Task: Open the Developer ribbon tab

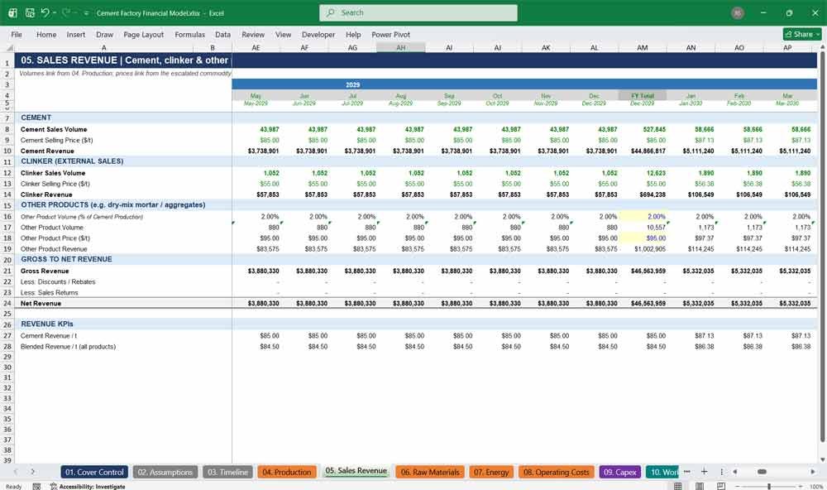Action: pos(318,34)
